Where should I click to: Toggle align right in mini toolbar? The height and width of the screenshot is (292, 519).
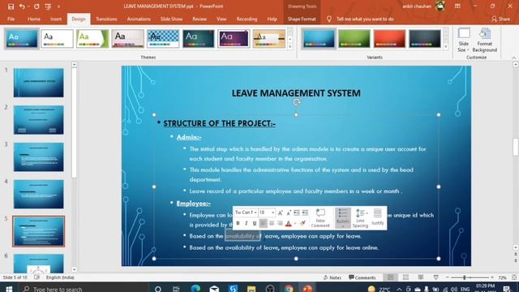point(280,223)
